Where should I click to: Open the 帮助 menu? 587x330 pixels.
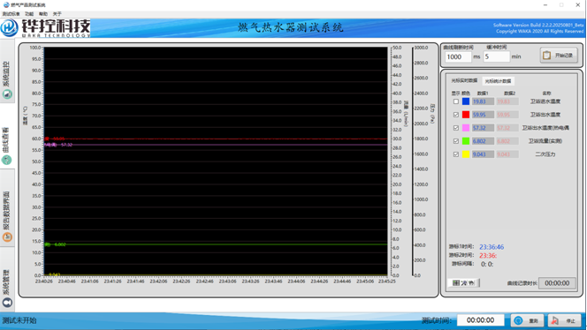(x=43, y=14)
